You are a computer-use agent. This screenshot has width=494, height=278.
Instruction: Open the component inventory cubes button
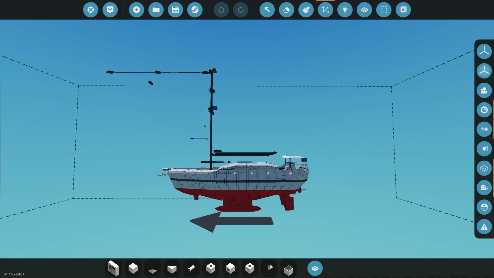coord(315,268)
